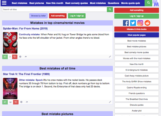The width and height of the screenshot is (161, 116).
Task: Open Star Trek V: The Final Frontier title
Action: coord(26,74)
